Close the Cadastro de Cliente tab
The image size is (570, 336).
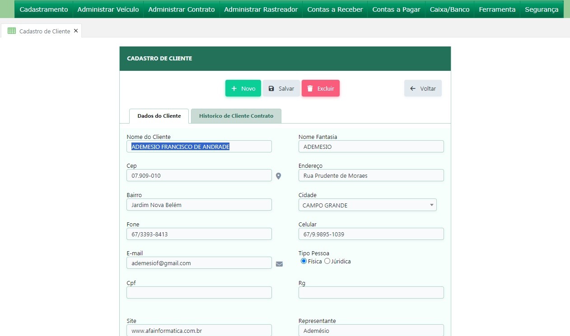[76, 31]
